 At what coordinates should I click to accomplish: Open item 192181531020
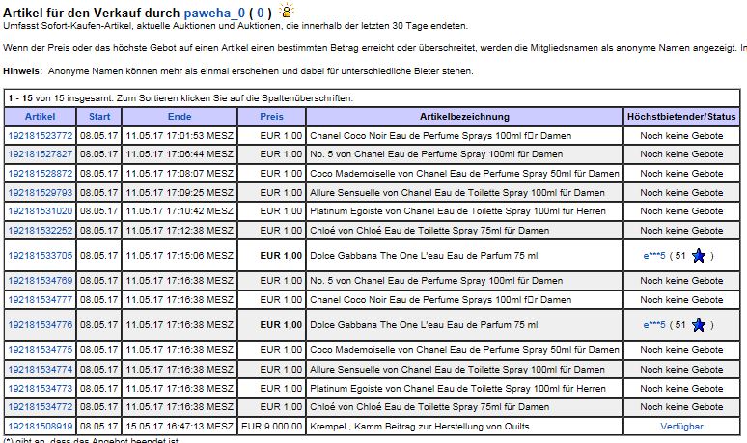pos(40,211)
